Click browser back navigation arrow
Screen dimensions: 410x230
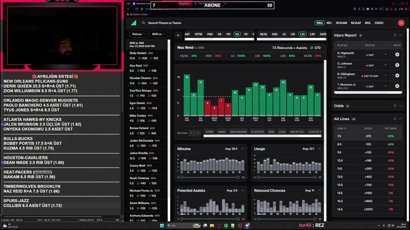128,9
